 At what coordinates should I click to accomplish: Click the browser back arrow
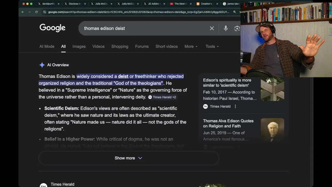23,12
